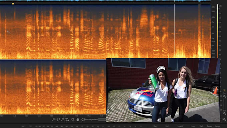The width and height of the screenshot is (227, 128).
Task: Click the upper channel spectrogram display
Action: [x=105, y=31]
